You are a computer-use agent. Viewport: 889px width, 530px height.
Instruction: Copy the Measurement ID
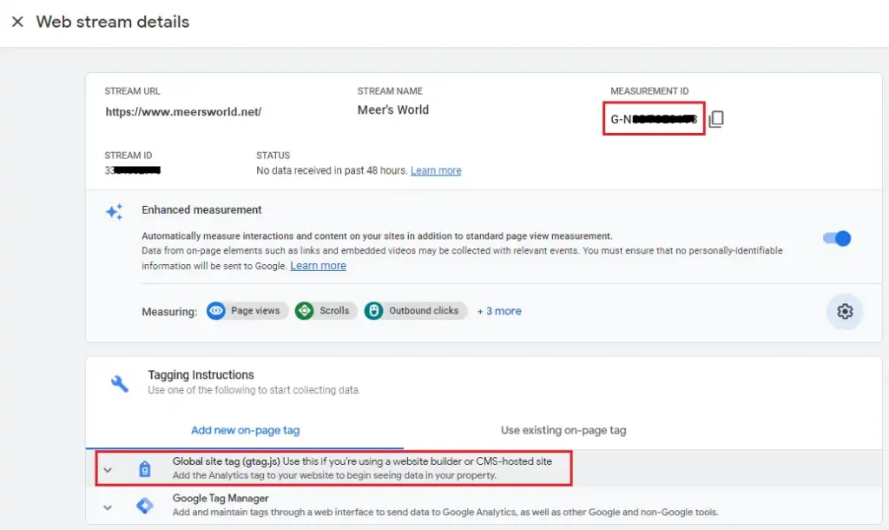[x=716, y=119]
